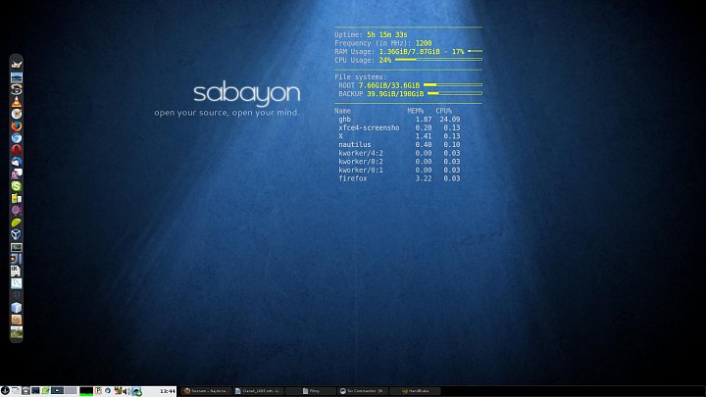Switch to HandBrake window in taskbar

pos(415,391)
